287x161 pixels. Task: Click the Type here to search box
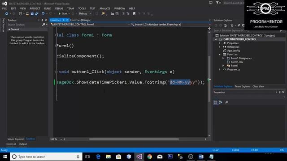pyautogui.click(x=46, y=157)
